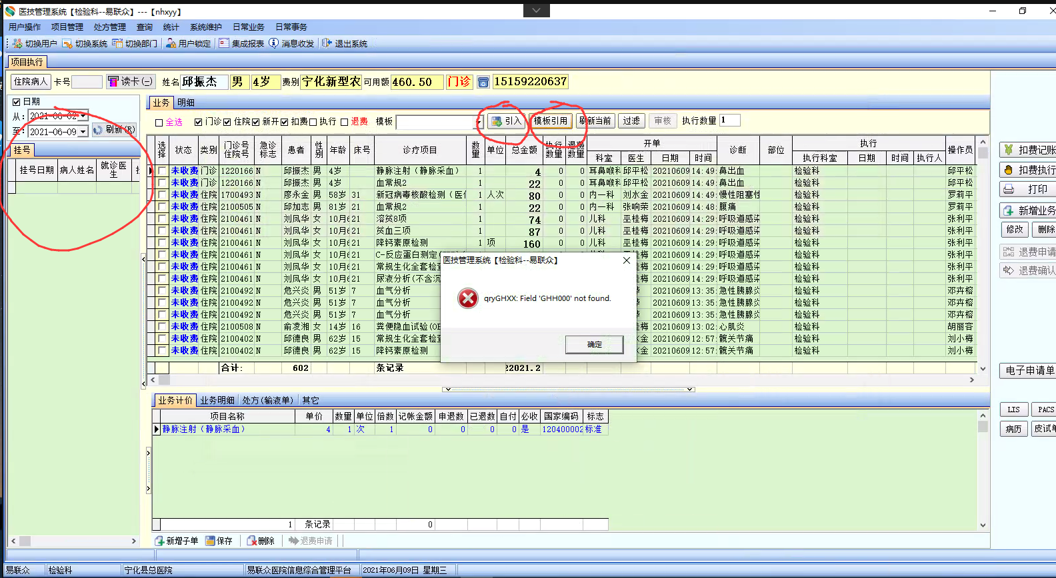Click the 住院病人 inpatient button

pyautogui.click(x=31, y=81)
